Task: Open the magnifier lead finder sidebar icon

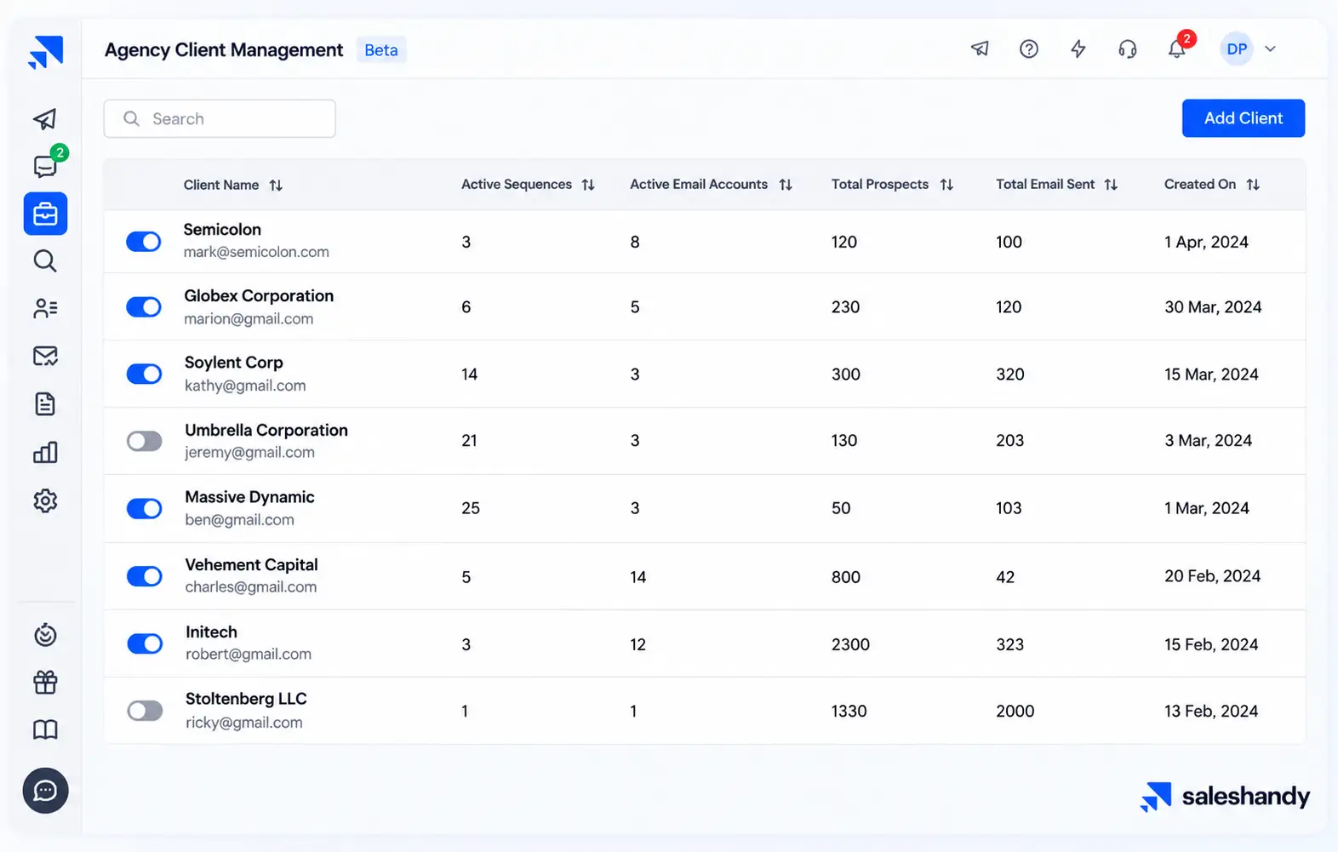Action: (x=45, y=261)
